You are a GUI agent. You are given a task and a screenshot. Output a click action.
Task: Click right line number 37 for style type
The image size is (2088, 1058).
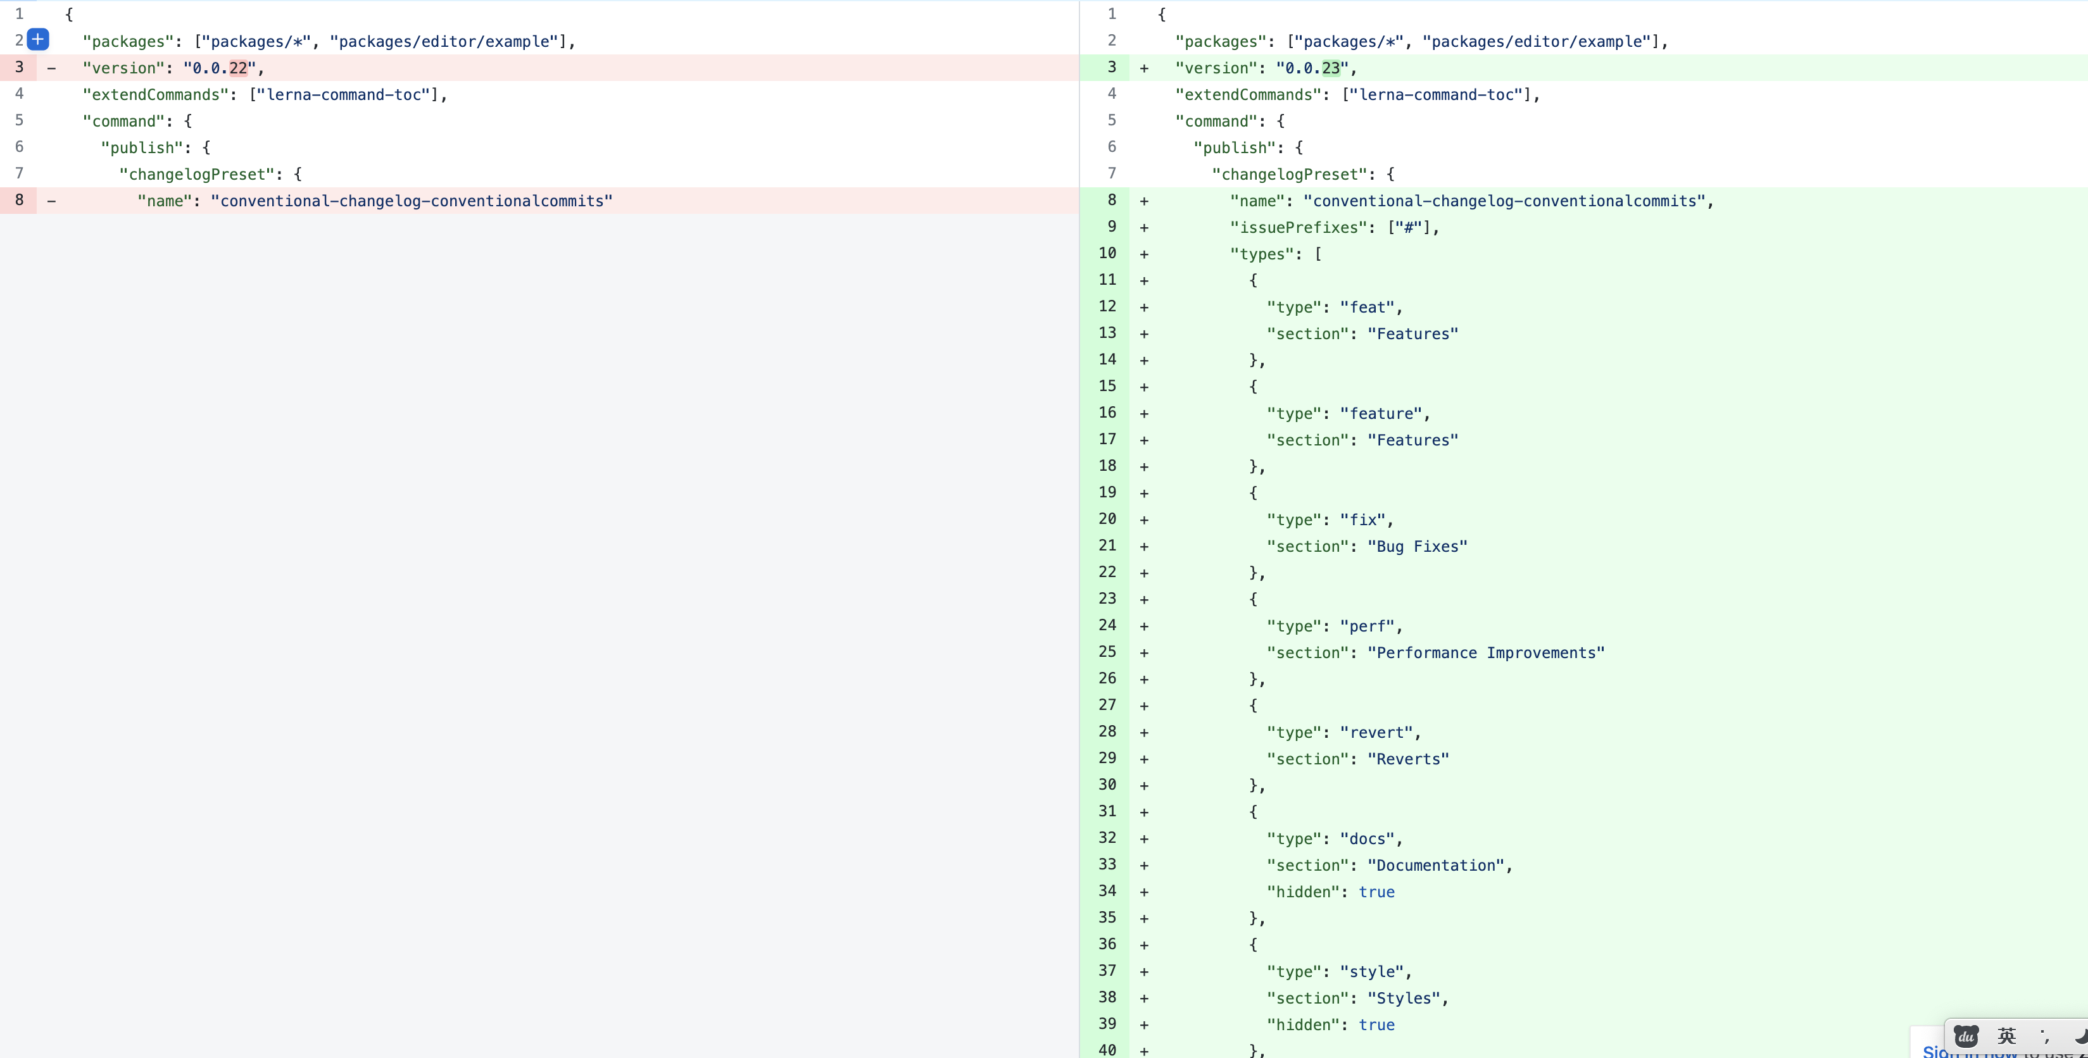(1107, 971)
